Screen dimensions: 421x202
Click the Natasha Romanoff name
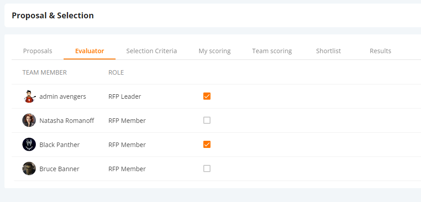point(67,121)
